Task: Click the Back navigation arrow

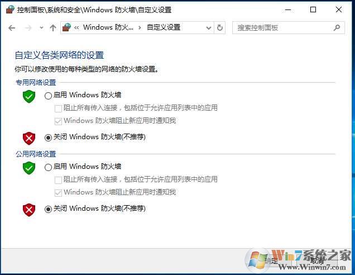Action: 12,28
